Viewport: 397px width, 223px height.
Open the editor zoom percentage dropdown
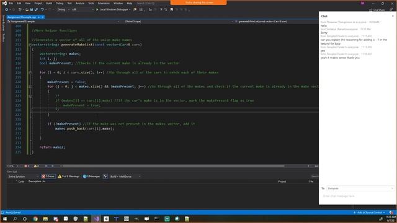tap(12, 166)
